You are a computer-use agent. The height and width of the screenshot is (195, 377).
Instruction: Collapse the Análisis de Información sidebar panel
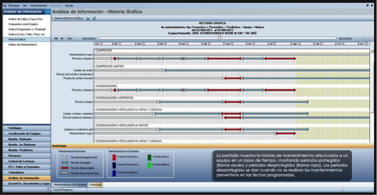click(48, 12)
